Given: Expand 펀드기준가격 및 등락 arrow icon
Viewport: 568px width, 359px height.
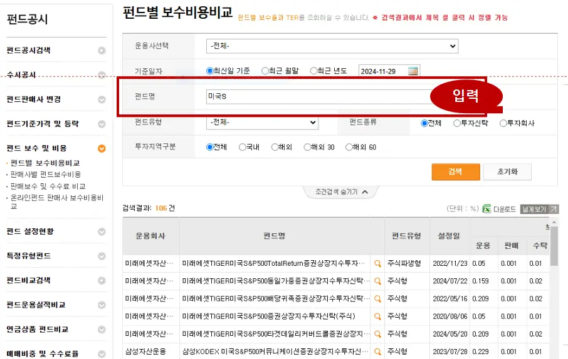Looking at the screenshot, I should click(102, 124).
